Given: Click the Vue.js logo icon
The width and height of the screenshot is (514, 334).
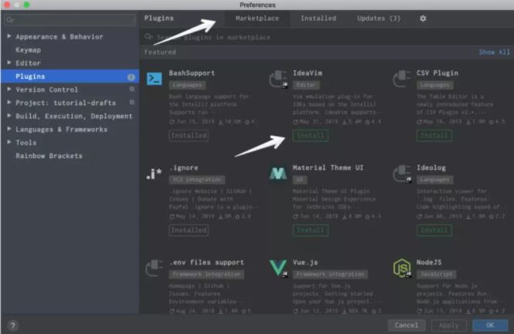Looking at the screenshot, I should pos(278,268).
